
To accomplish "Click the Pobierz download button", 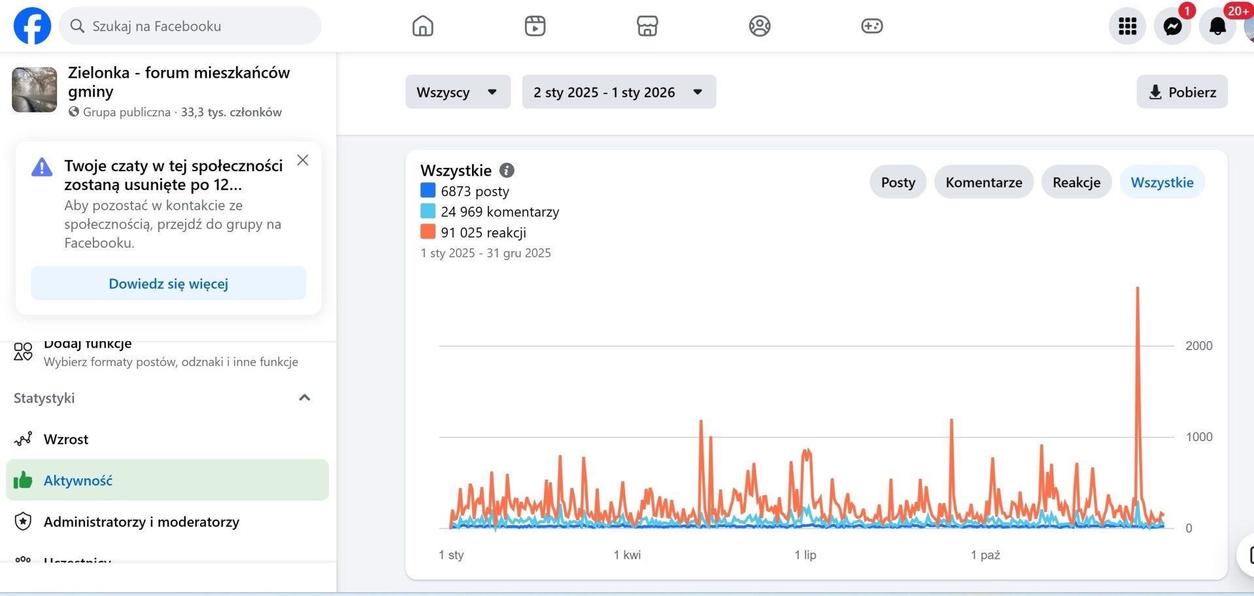I will tap(1181, 92).
